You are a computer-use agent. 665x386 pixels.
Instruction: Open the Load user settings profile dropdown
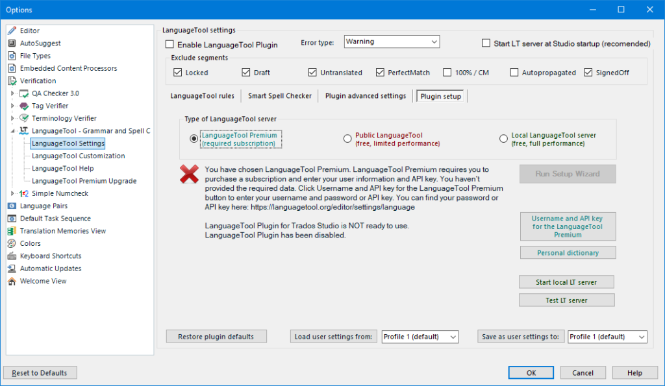(420, 337)
